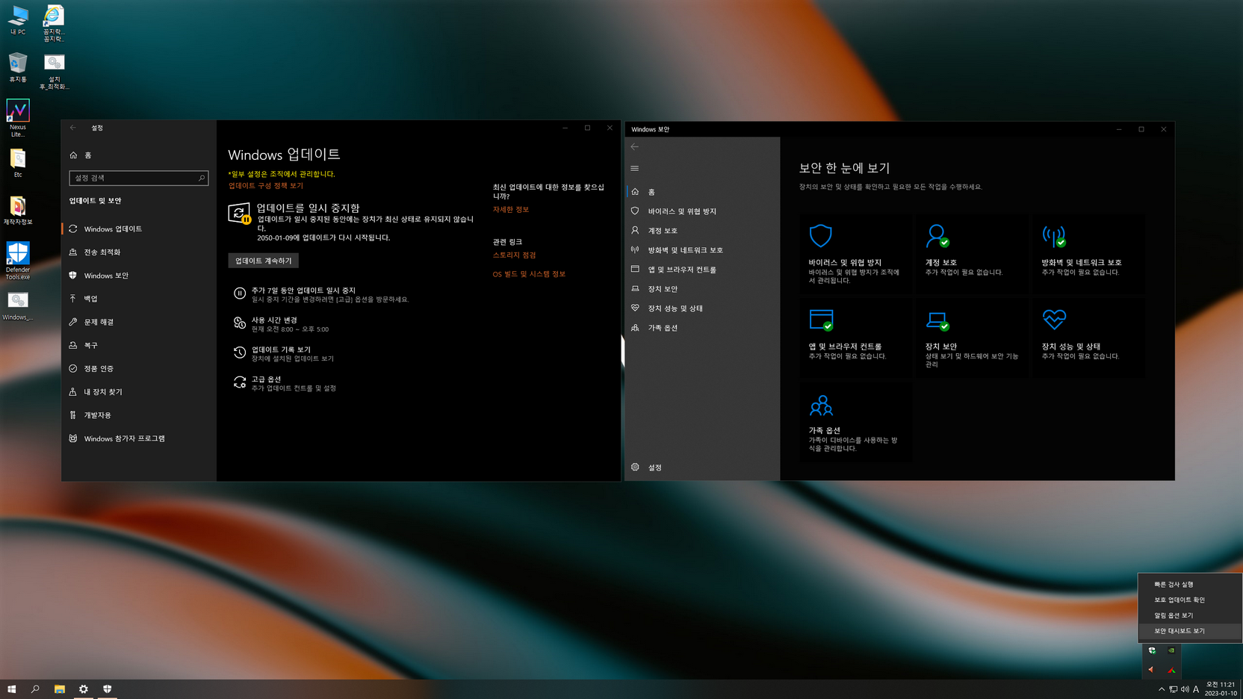Open the clock showing 오전 11:21
This screenshot has width=1243, height=699.
pyautogui.click(x=1221, y=689)
